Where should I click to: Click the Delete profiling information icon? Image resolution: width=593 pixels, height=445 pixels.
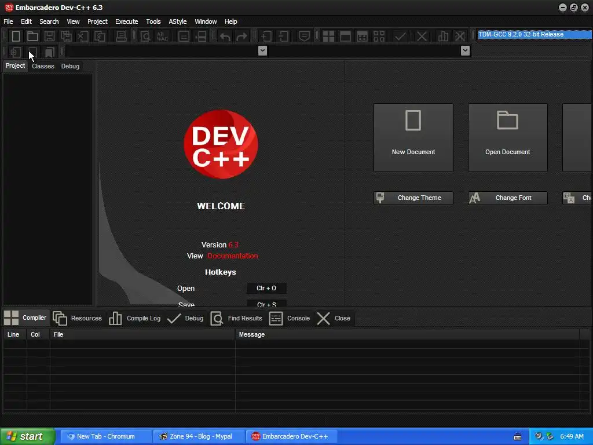tap(460, 37)
